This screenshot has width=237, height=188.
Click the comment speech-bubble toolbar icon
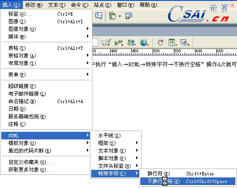point(99,16)
